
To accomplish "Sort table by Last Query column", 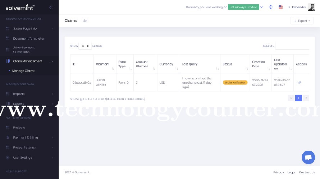I will pos(200,64).
